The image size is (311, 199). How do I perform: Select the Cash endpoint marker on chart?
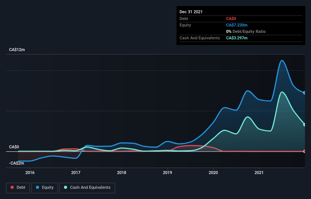305,124
